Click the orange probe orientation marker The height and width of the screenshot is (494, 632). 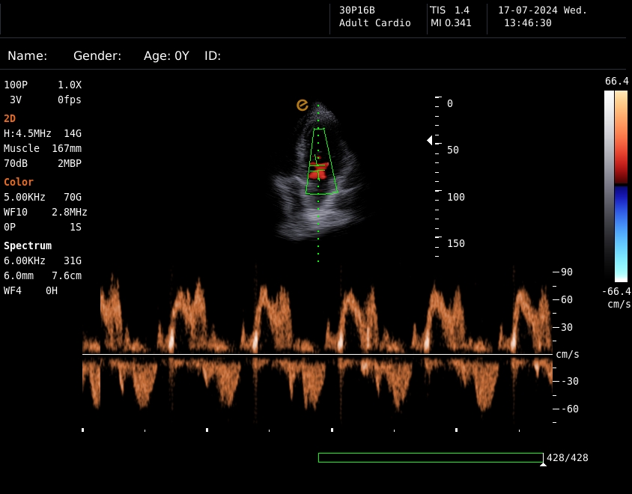coord(303,106)
